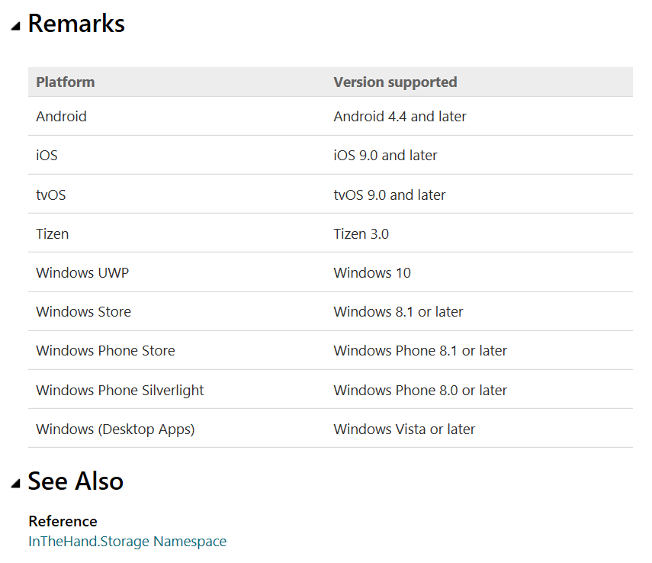Click the See Also heading text
Image resolution: width=652 pixels, height=563 pixels.
pyautogui.click(x=75, y=481)
